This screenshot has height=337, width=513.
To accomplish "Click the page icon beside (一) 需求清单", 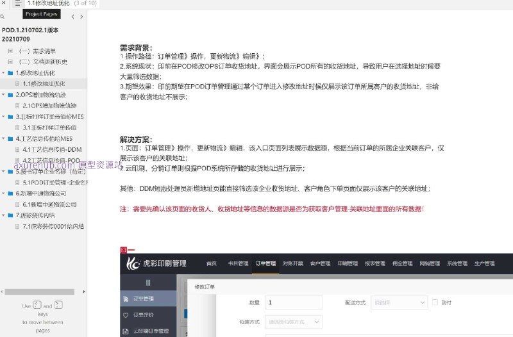I will click(x=10, y=51).
